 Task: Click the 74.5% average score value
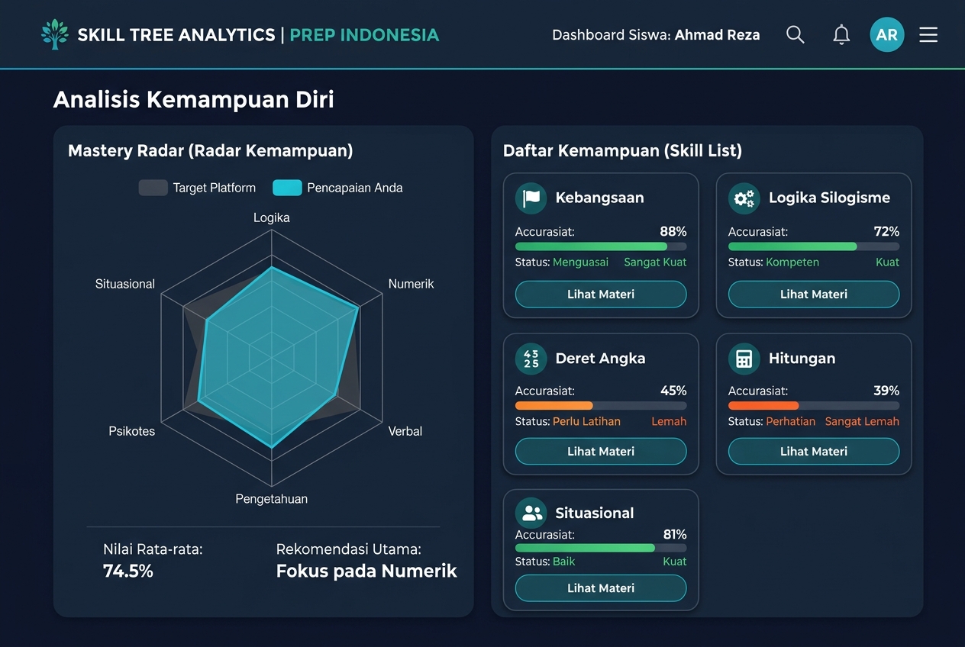coord(128,571)
